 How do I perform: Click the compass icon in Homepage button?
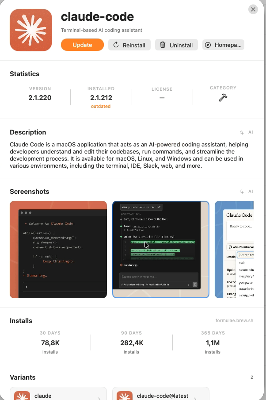click(x=208, y=45)
